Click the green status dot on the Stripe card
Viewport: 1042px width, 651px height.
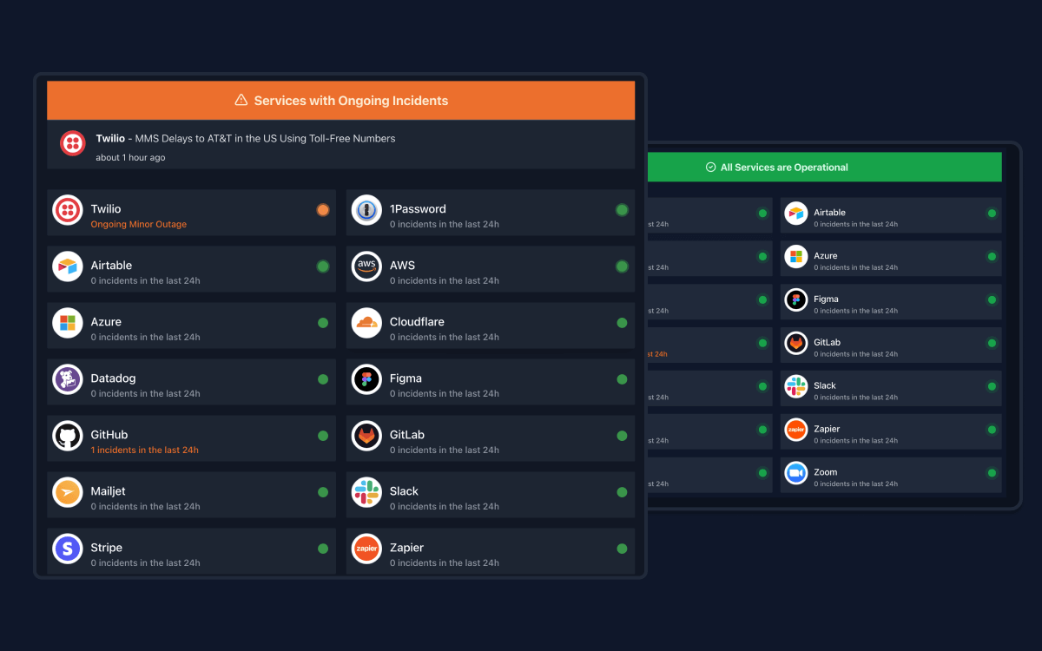pos(323,549)
